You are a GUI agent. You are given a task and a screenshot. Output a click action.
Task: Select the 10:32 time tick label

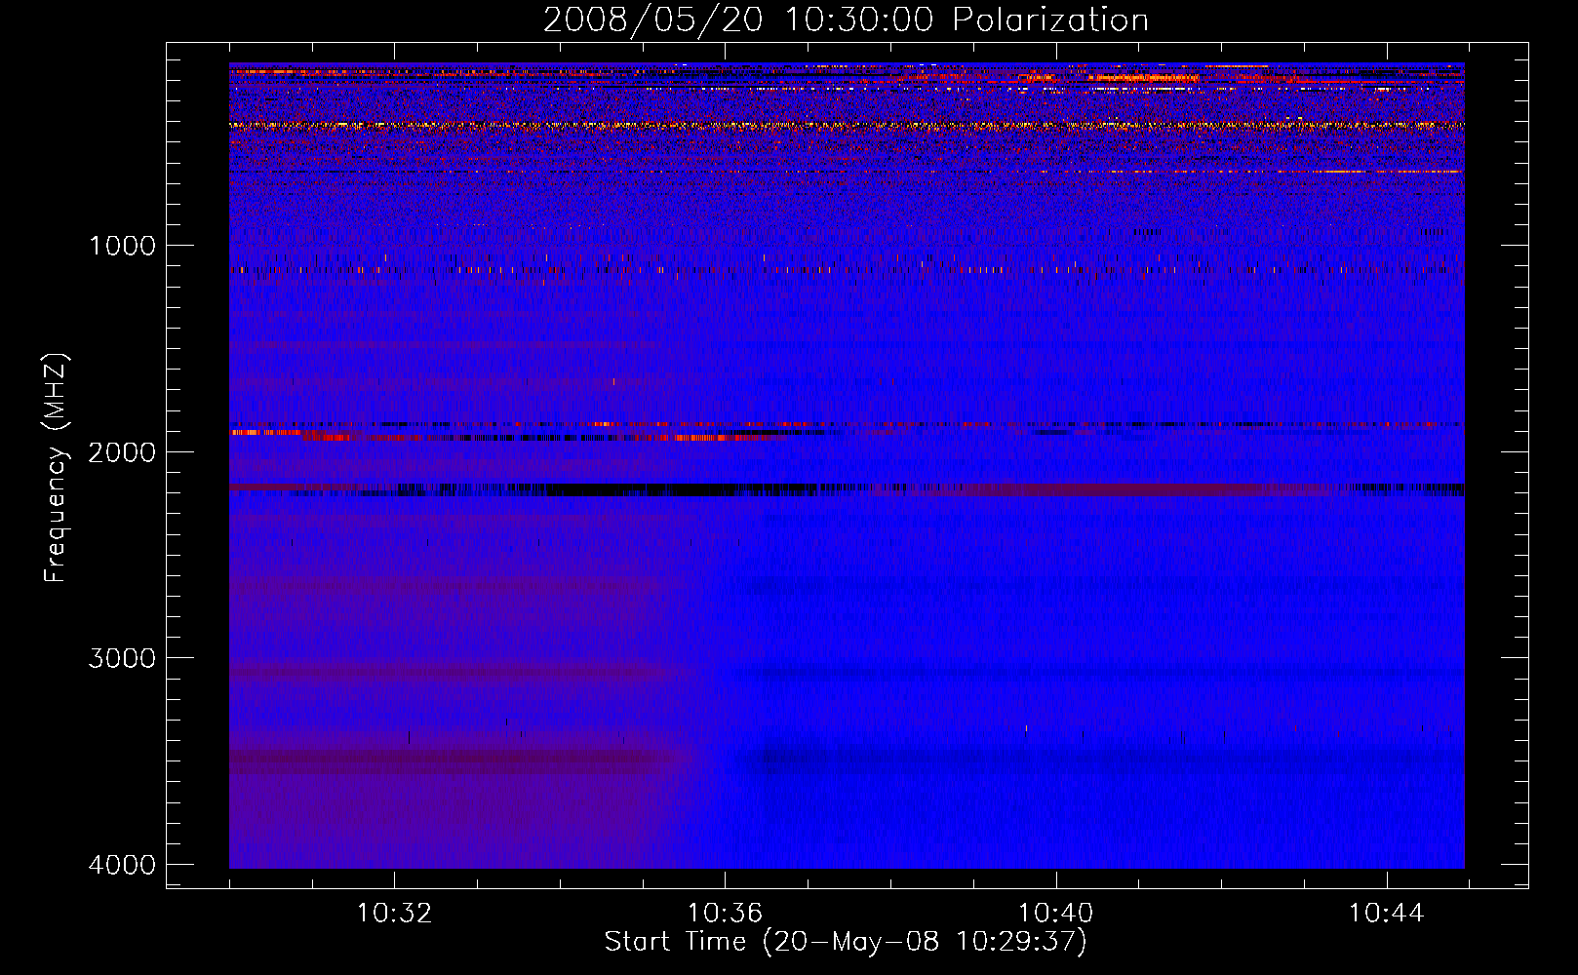click(x=394, y=914)
